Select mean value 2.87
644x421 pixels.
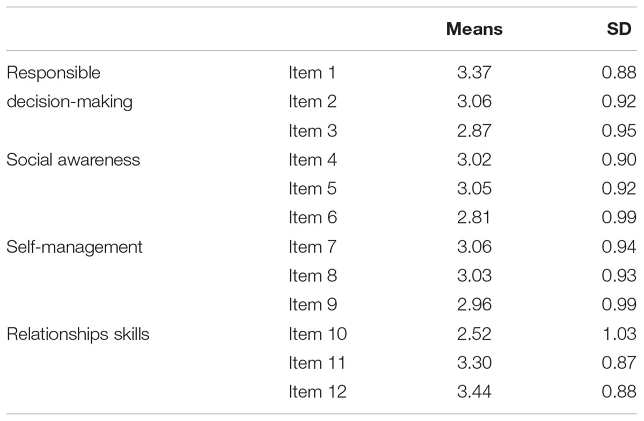(474, 131)
